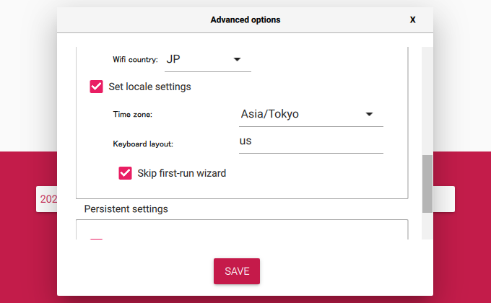Click the scrollbar track below the thumb
491x303 pixels.
(x=427, y=227)
